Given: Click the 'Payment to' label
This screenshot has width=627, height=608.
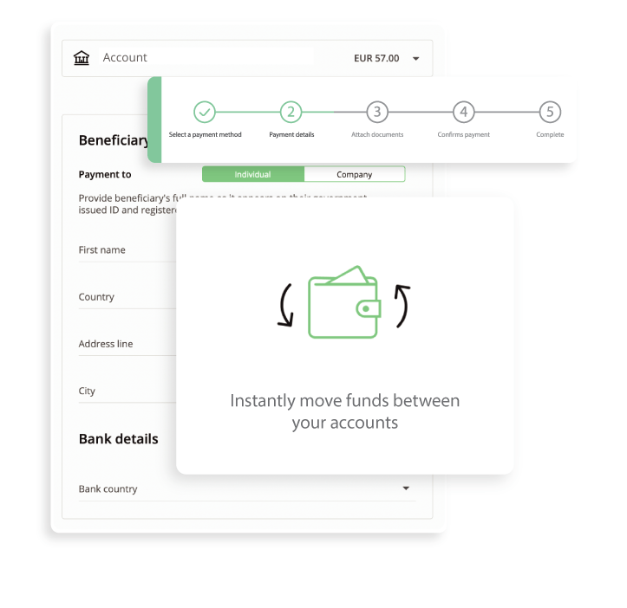Looking at the screenshot, I should [105, 175].
